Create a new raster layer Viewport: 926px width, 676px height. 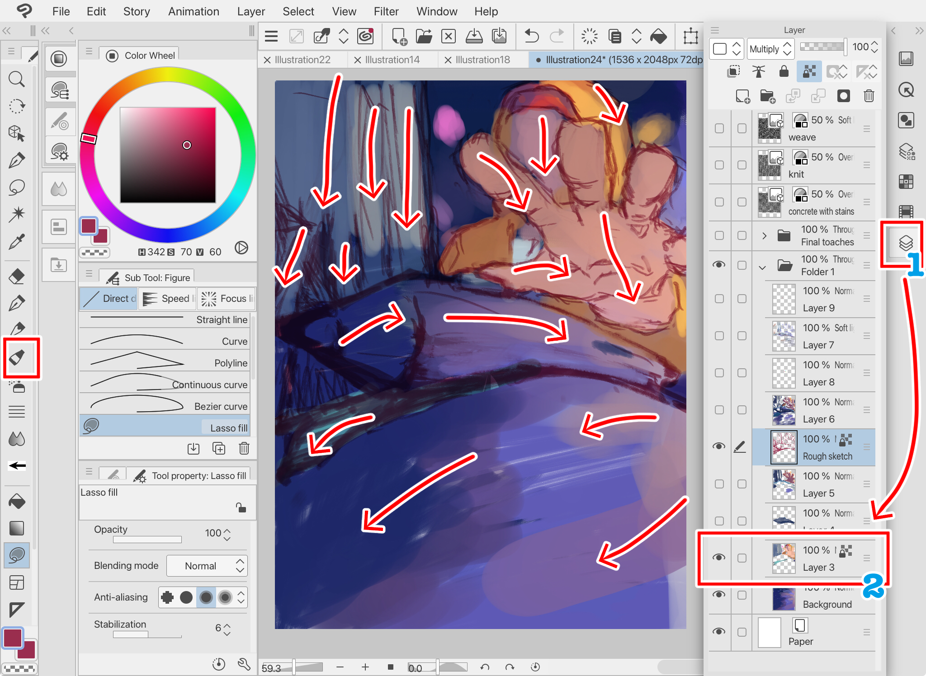[x=743, y=96]
